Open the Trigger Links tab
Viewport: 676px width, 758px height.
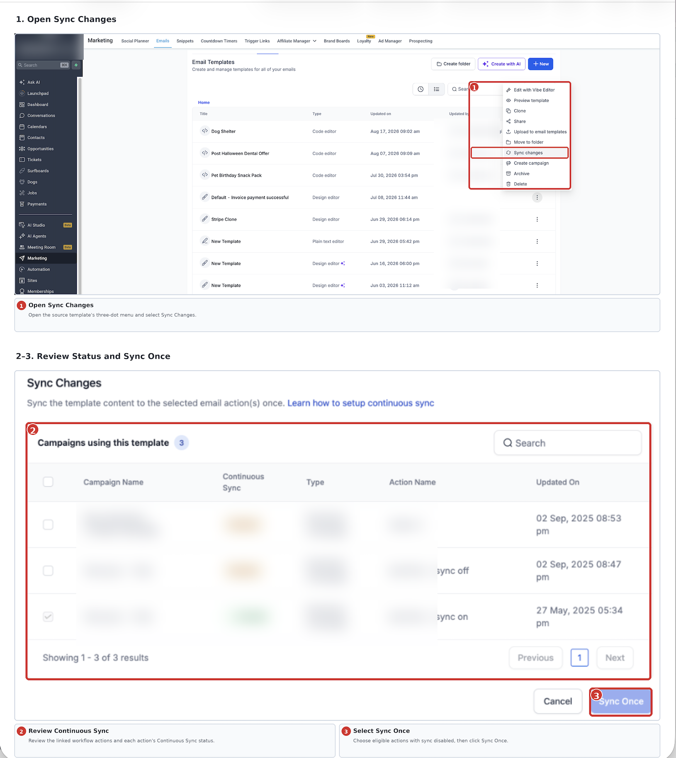click(257, 41)
